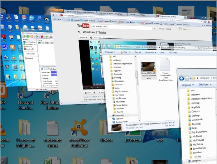Switch to the Cool Windows 7 Tricks tab
This screenshot has height=164, width=217.
(141, 15)
